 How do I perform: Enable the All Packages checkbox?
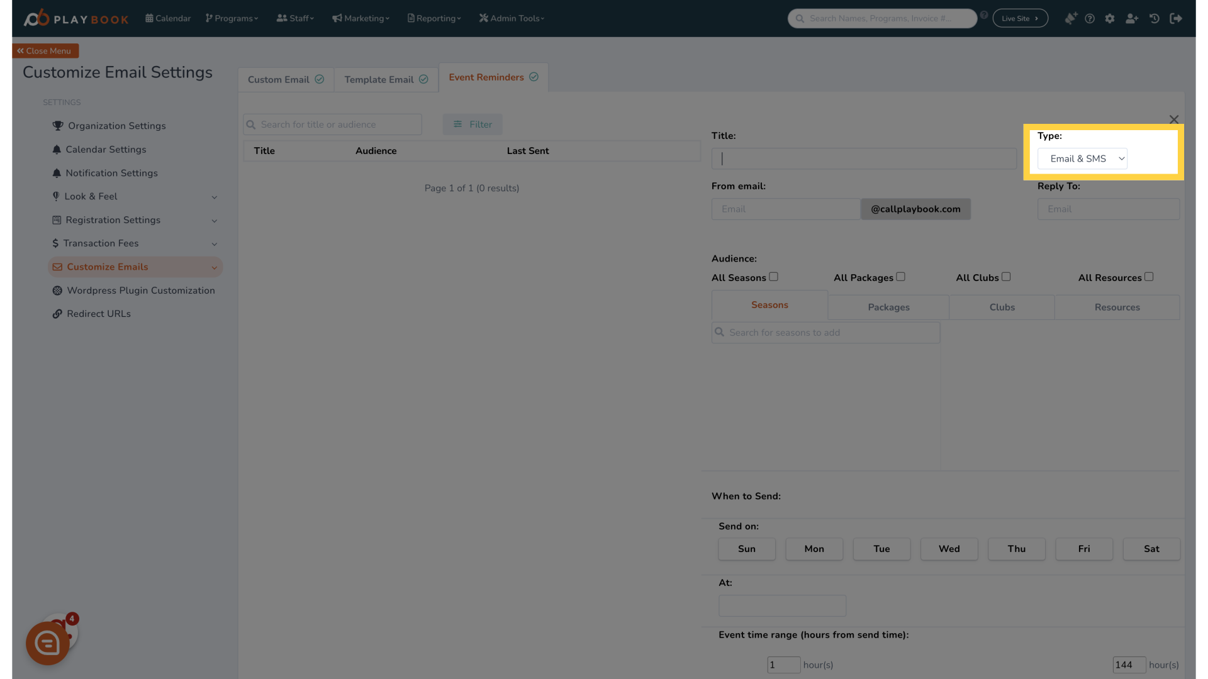(900, 275)
